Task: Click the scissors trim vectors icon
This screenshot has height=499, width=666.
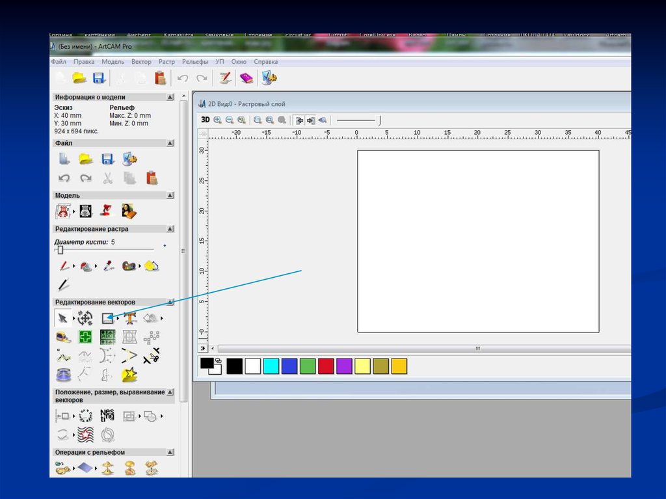Action: [151, 355]
